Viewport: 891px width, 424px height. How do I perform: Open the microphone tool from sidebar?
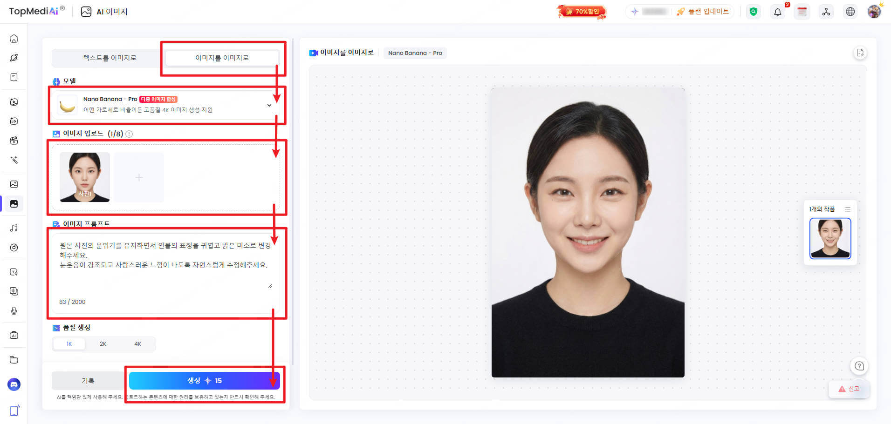click(x=14, y=311)
